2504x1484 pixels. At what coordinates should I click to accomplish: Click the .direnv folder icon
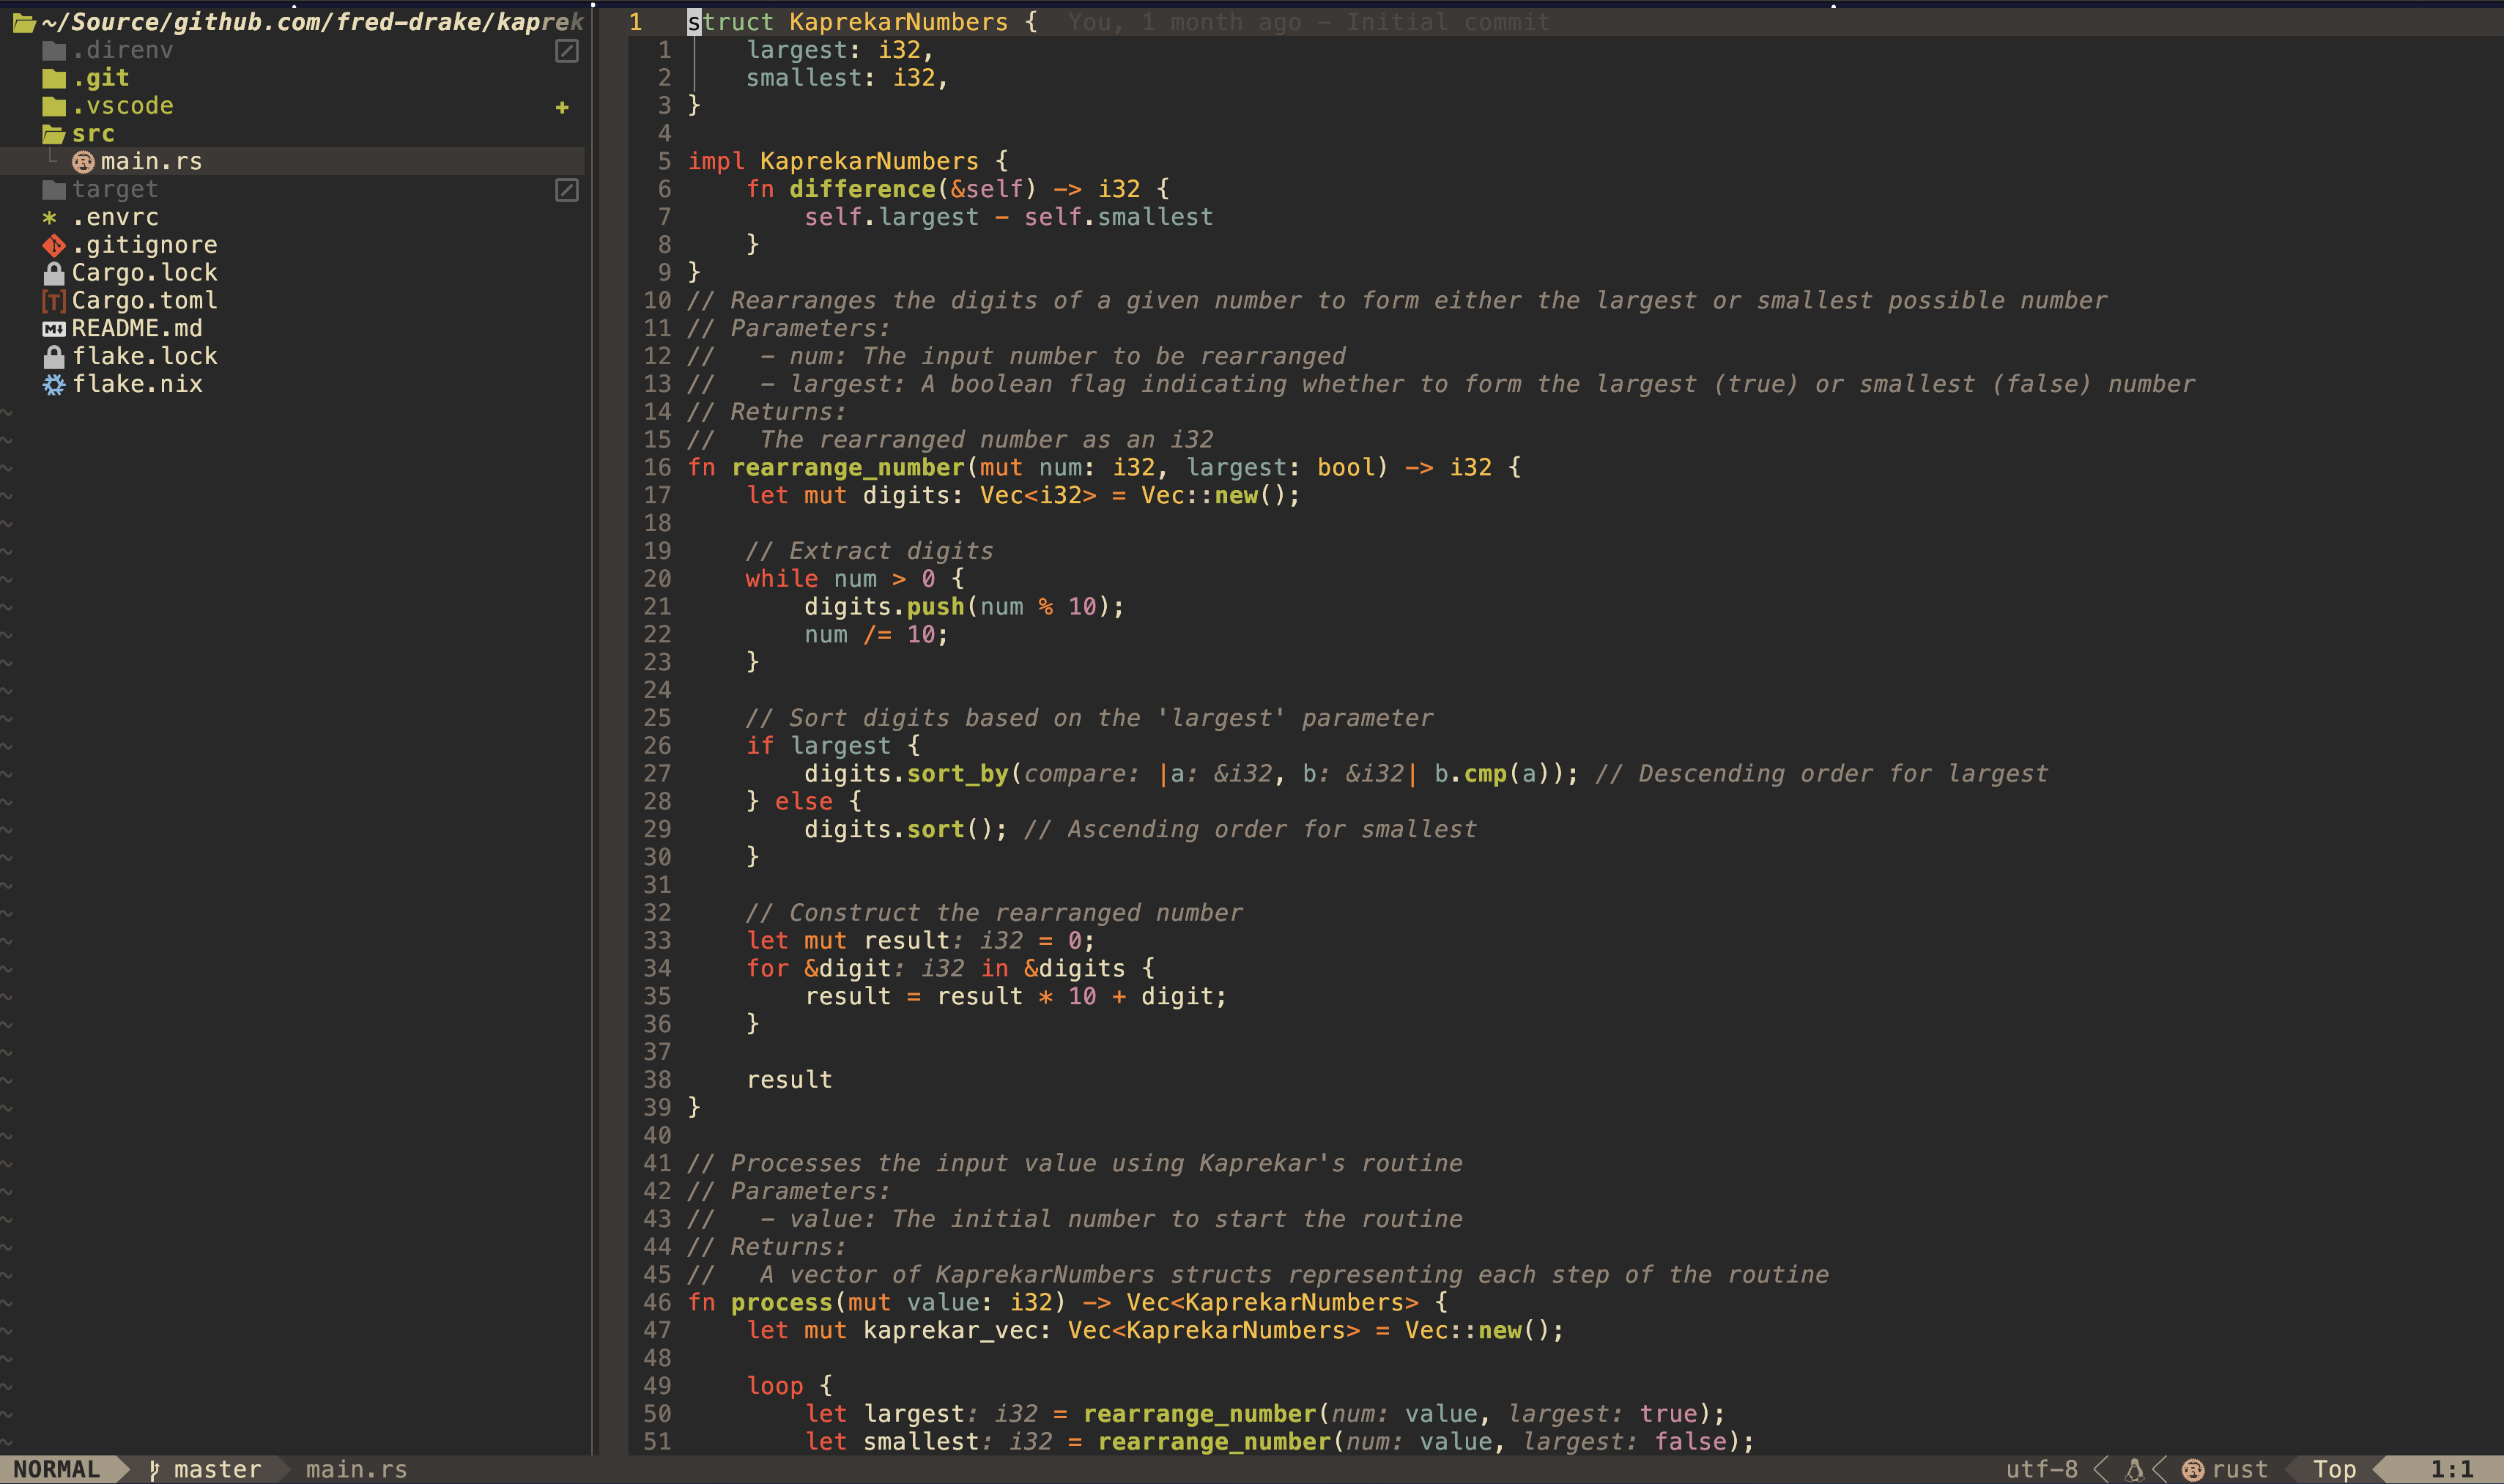click(54, 50)
